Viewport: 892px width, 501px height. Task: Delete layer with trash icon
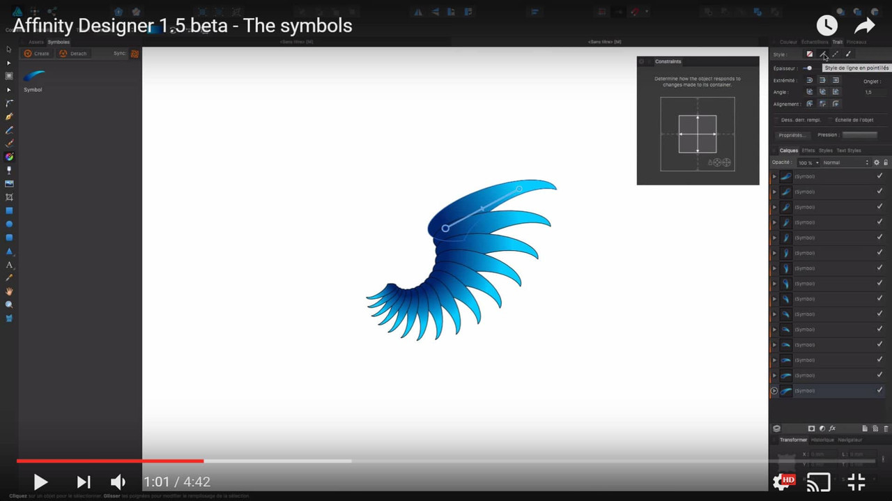pos(886,429)
